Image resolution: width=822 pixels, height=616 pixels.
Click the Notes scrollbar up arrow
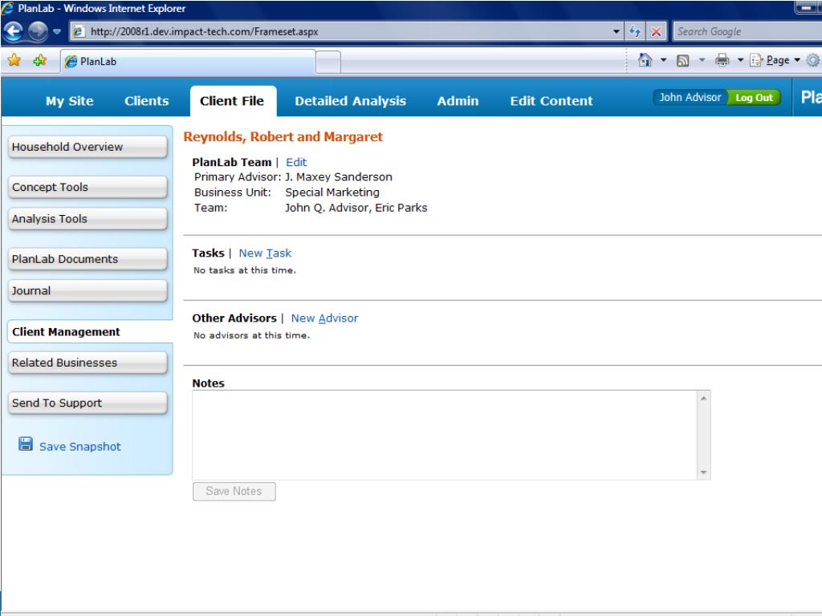(x=703, y=398)
